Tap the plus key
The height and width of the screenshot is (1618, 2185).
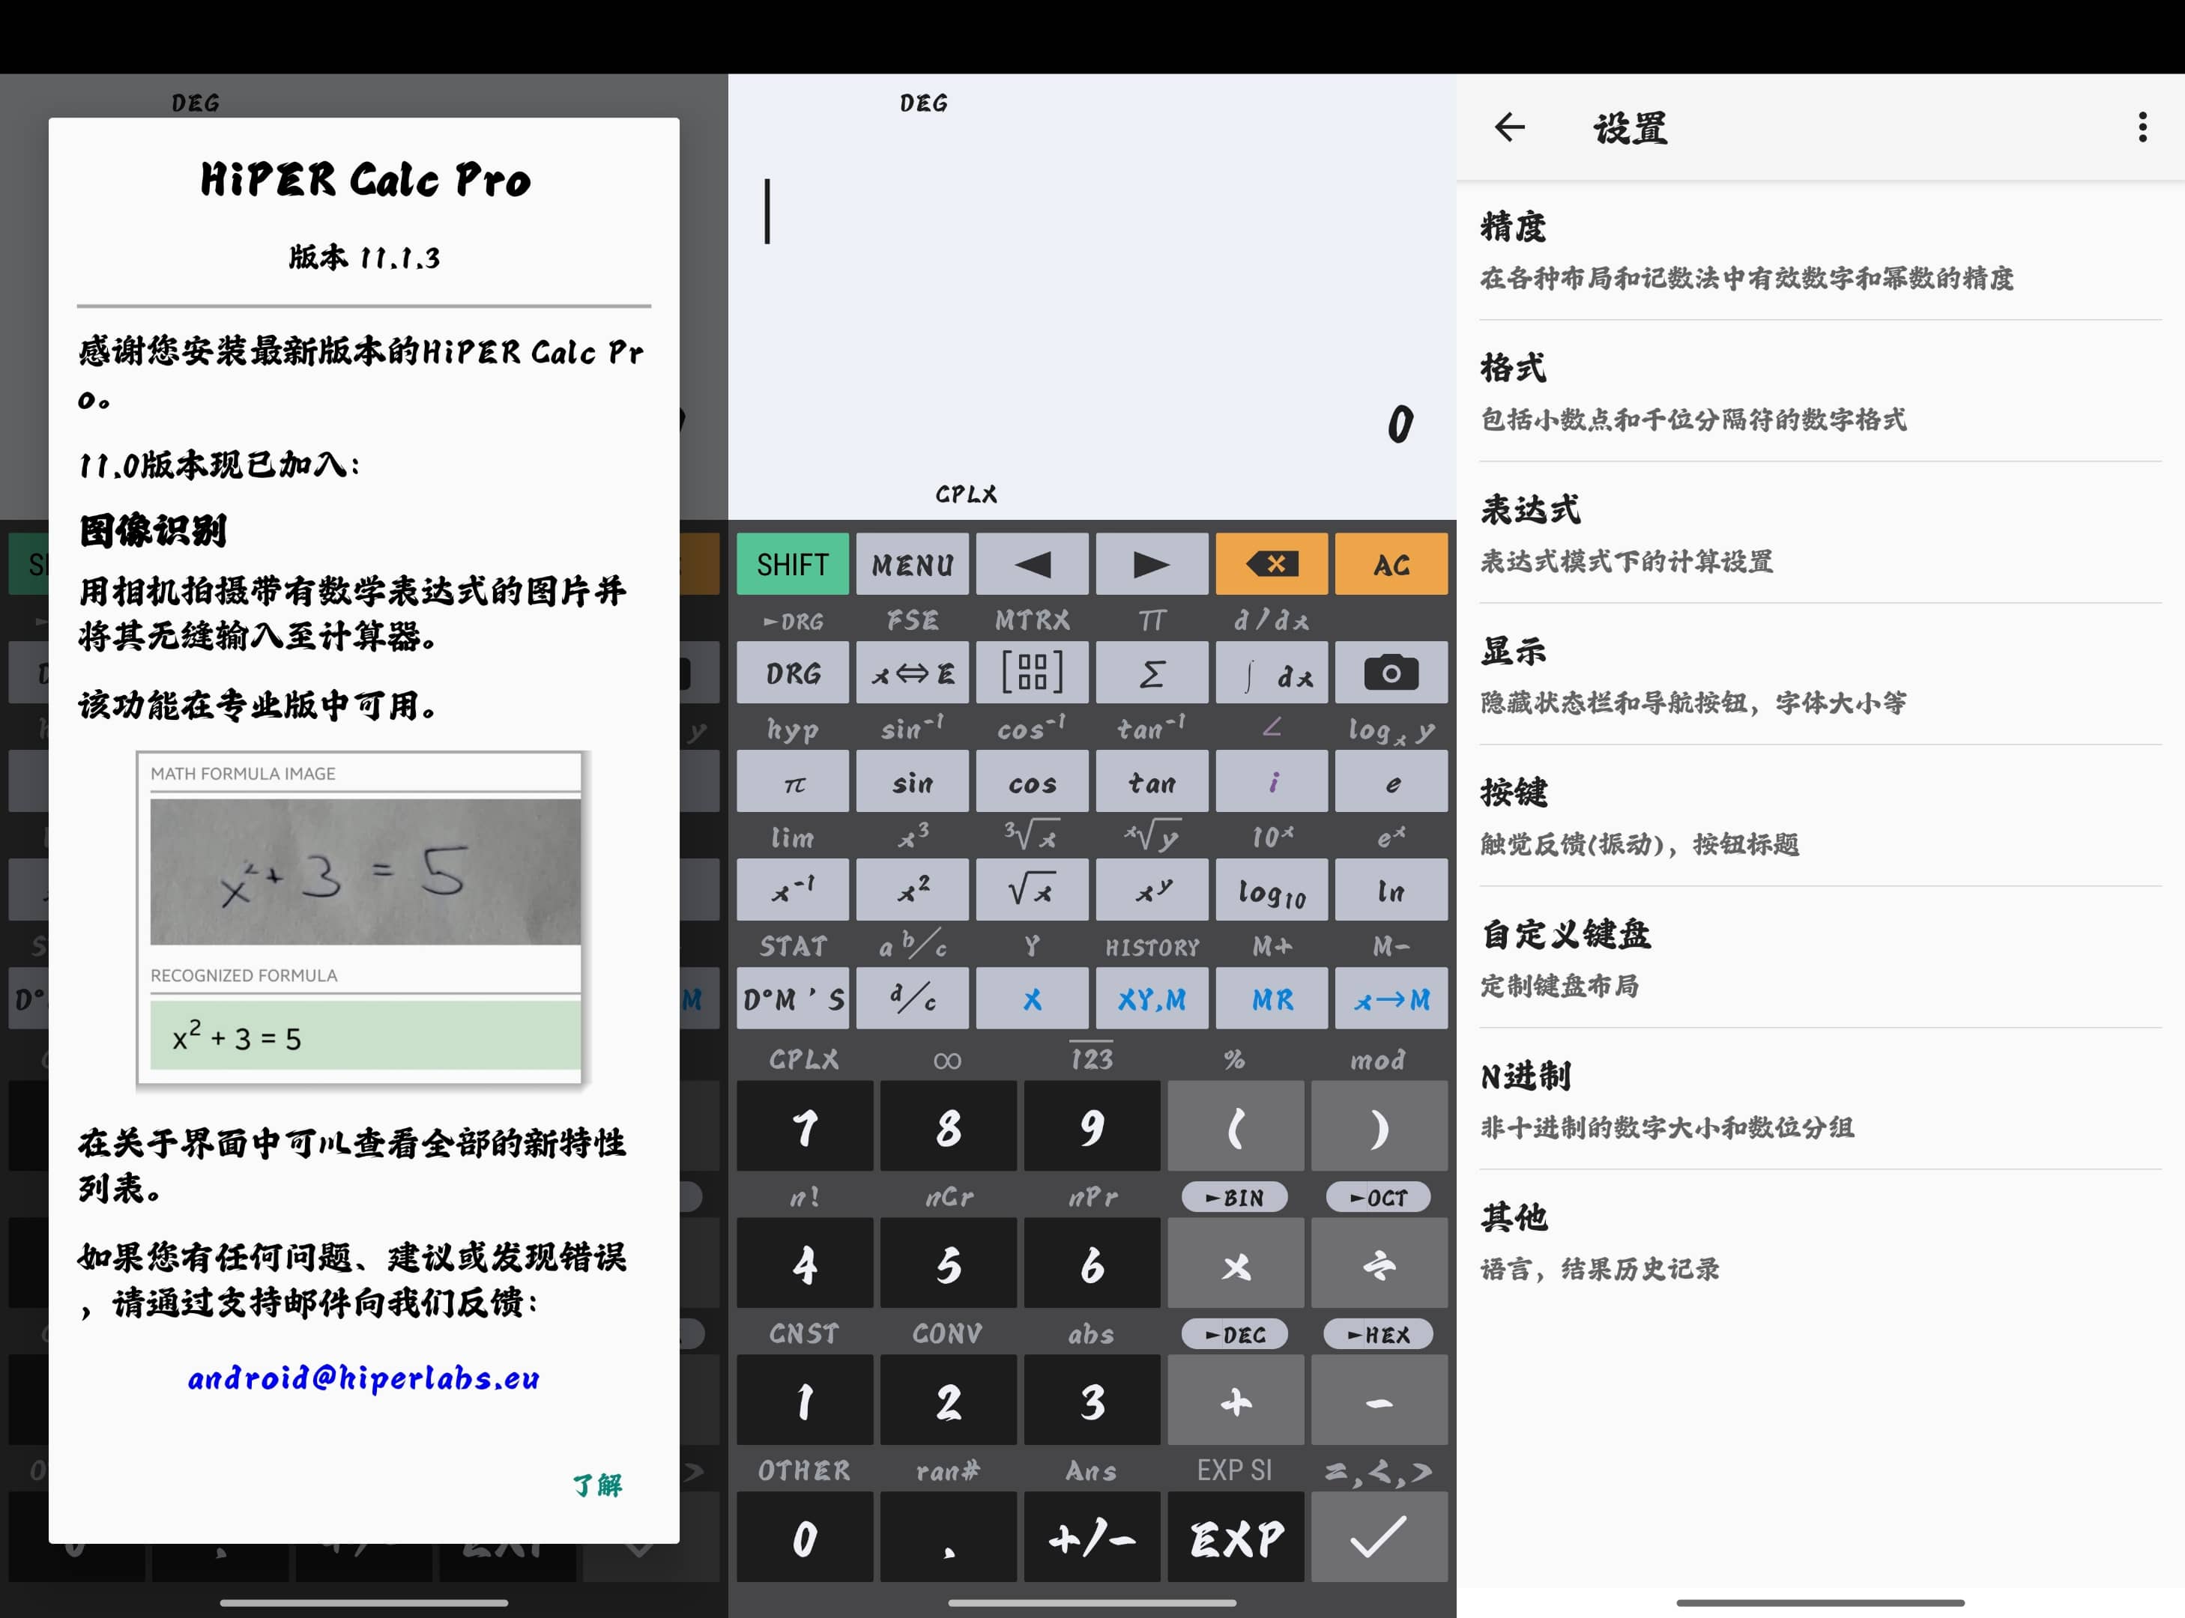1236,1401
